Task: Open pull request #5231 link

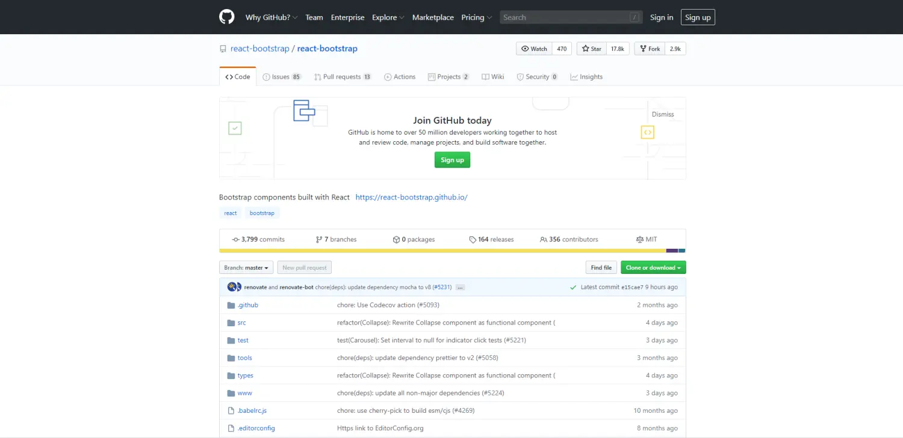Action: coord(442,287)
